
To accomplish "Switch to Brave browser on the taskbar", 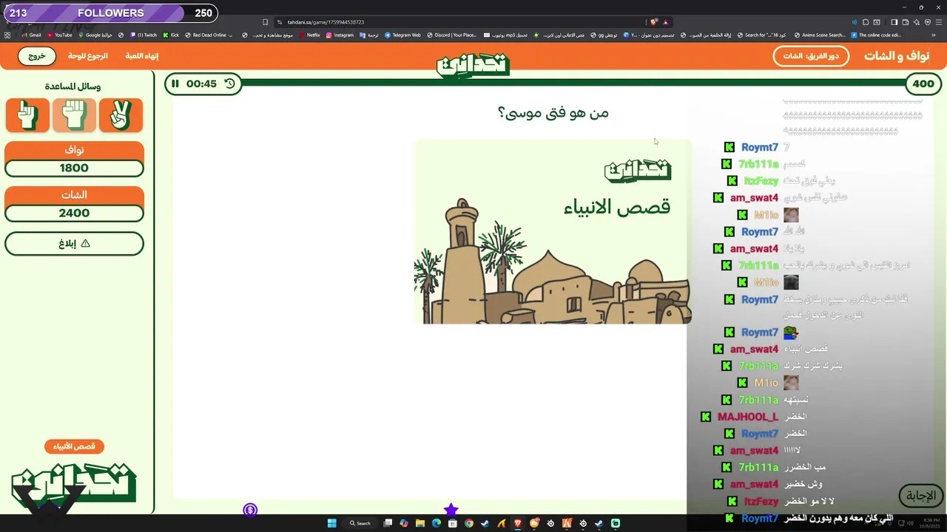I will click(518, 523).
